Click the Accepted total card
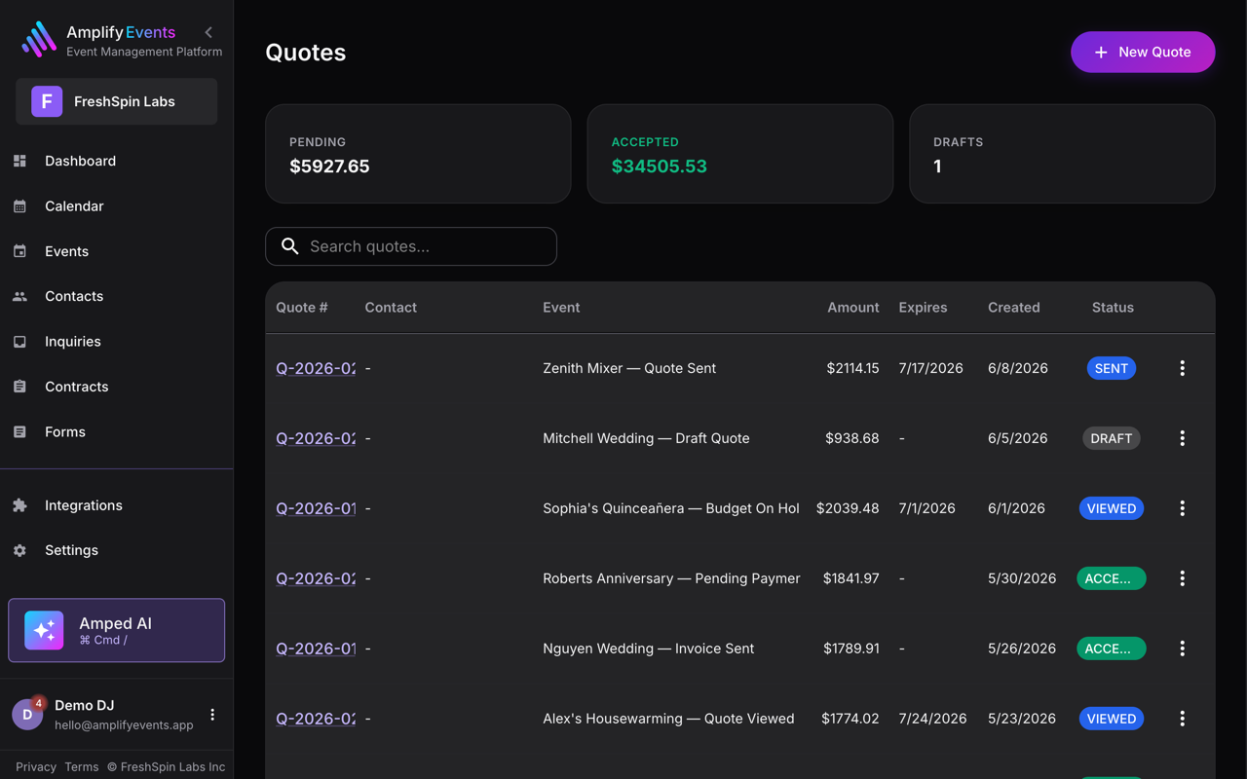 coord(740,154)
